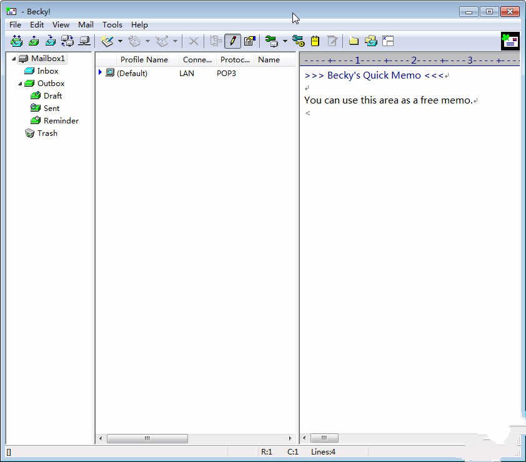Image resolution: width=526 pixels, height=462 pixels.
Task: Open the dropdown beside the green wrench icon
Action: (x=285, y=42)
